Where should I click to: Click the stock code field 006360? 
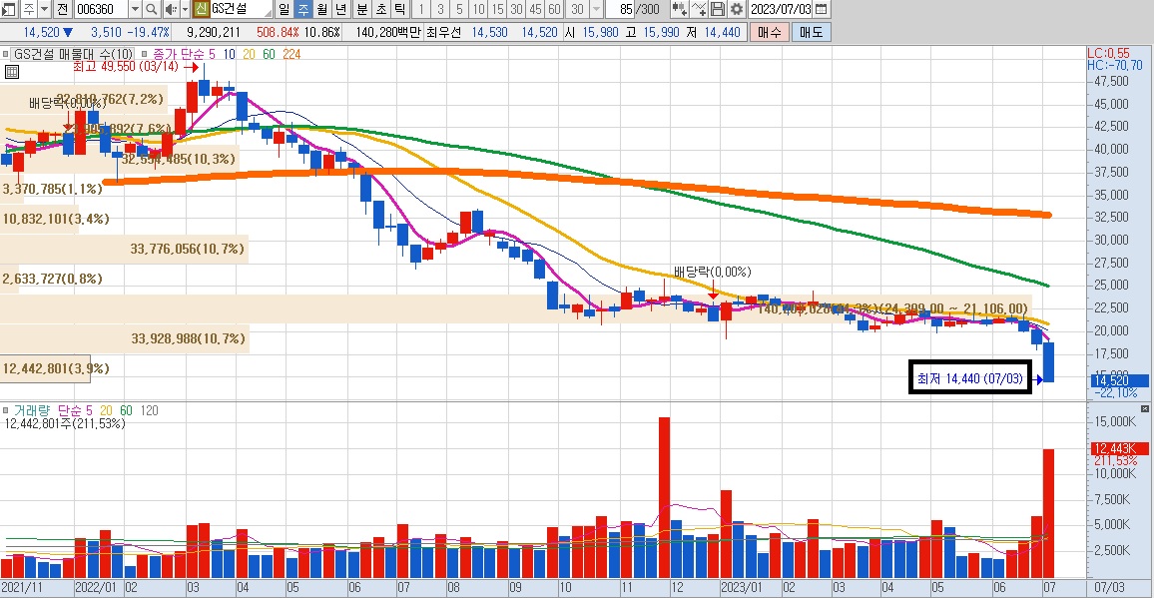(100, 9)
